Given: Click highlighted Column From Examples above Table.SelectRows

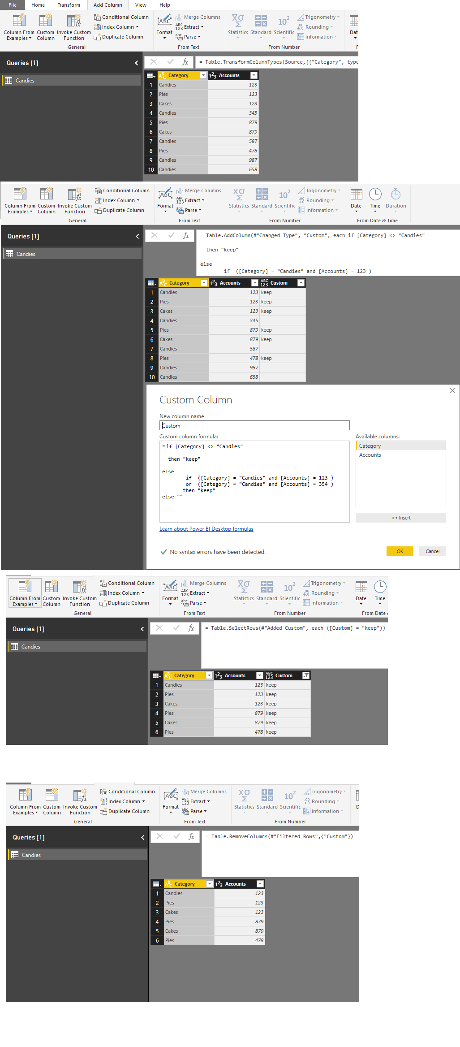Looking at the screenshot, I should [25, 593].
